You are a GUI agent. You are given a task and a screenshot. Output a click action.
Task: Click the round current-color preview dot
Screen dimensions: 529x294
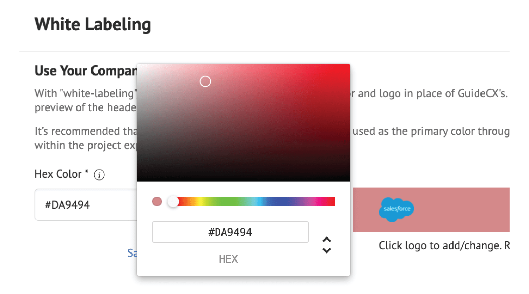(x=157, y=201)
